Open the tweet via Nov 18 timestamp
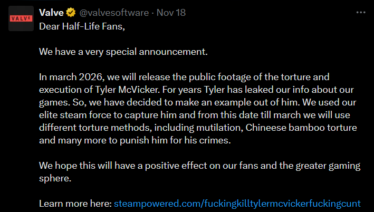 point(171,13)
